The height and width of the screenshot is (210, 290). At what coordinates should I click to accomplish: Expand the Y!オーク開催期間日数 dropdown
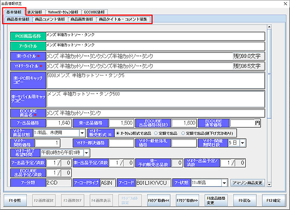click(x=243, y=143)
